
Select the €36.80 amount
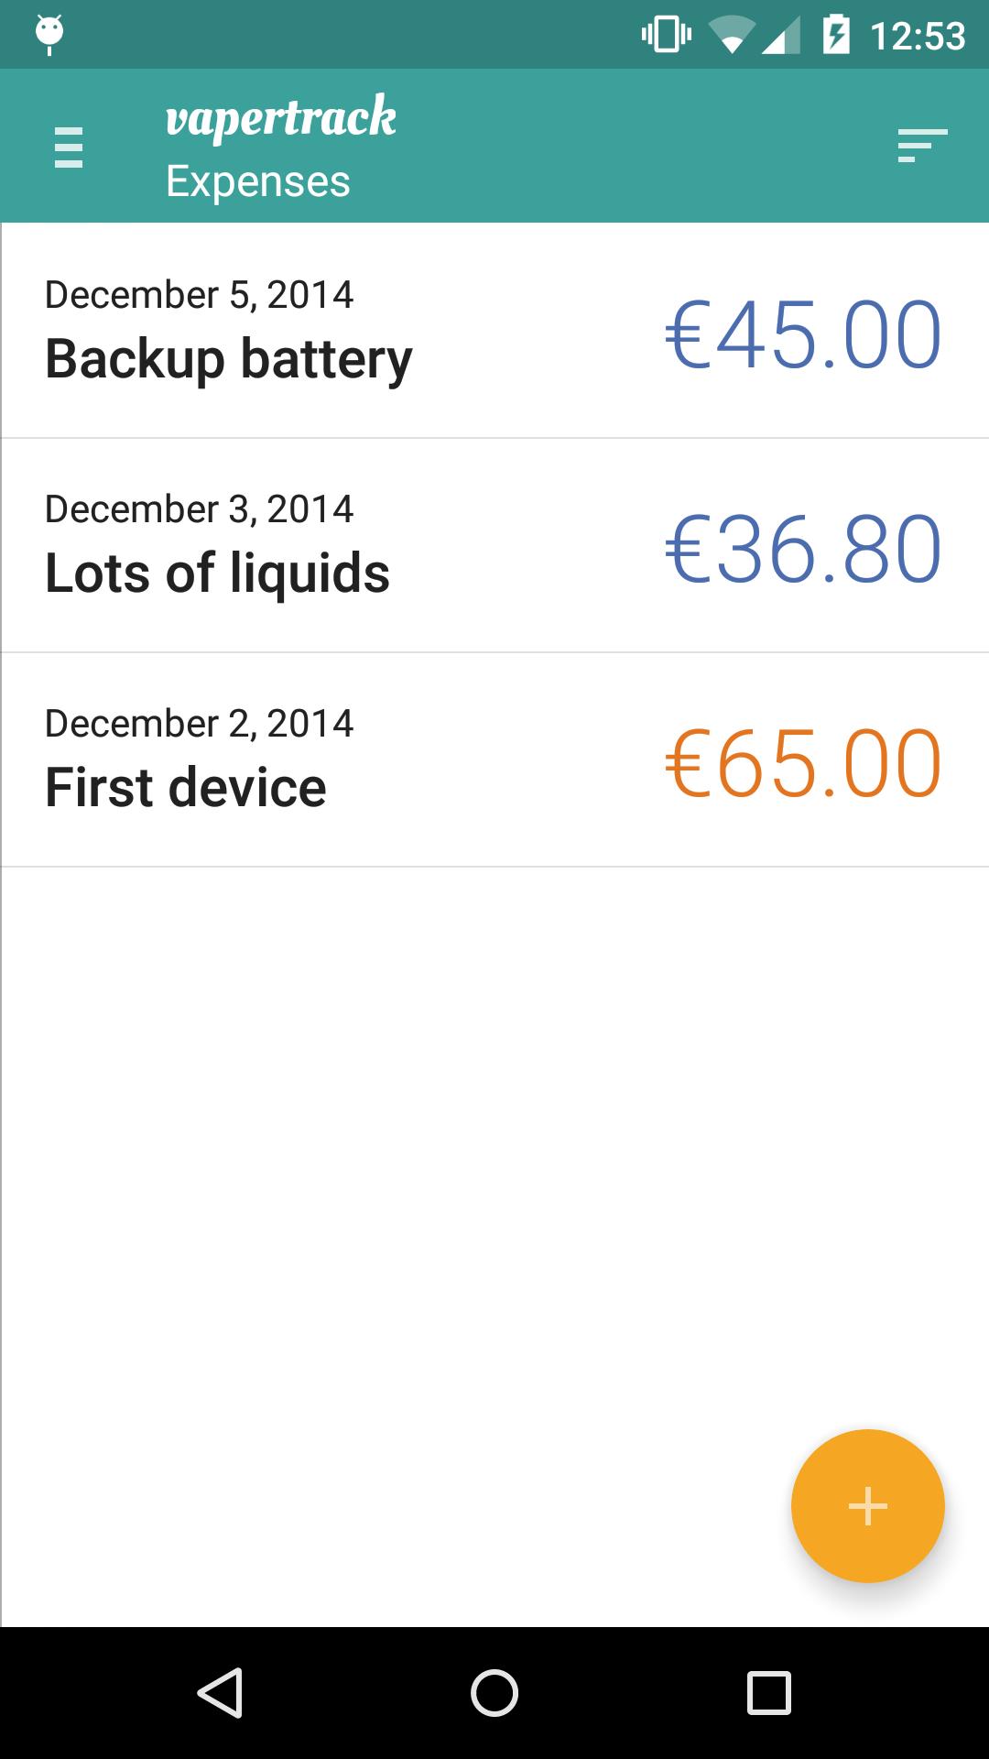coord(803,550)
